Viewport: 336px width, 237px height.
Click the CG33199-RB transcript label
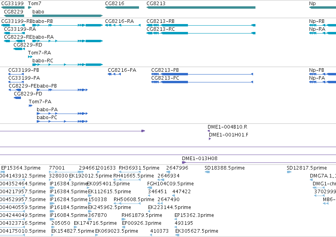point(17,21)
